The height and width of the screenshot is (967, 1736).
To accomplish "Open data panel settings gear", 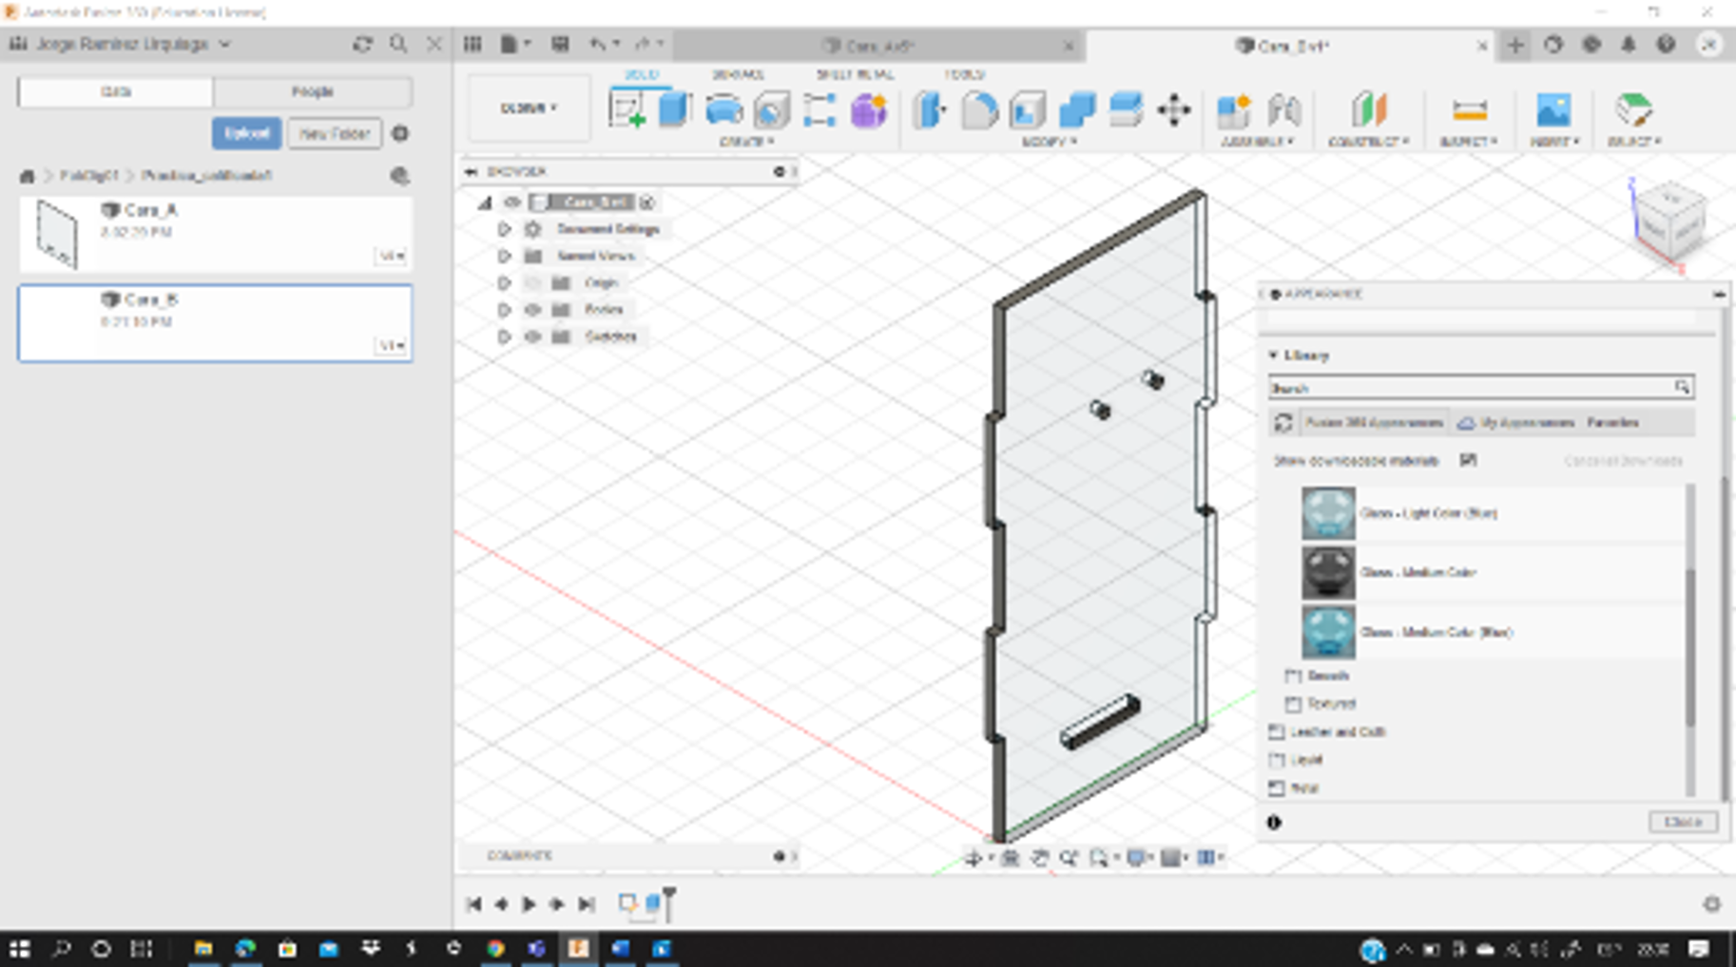I will [x=400, y=133].
